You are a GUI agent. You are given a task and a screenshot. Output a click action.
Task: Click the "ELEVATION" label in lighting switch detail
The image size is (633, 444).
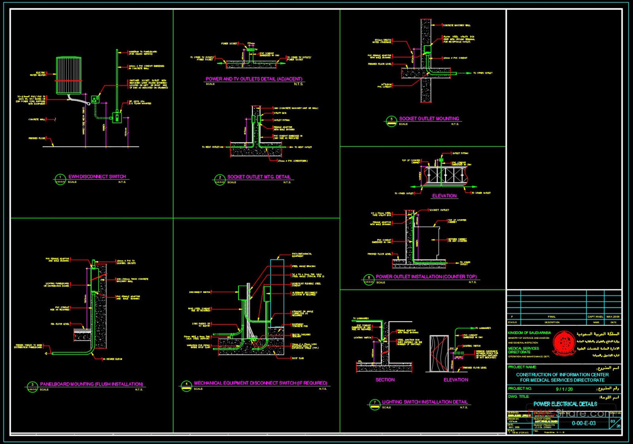click(x=456, y=379)
